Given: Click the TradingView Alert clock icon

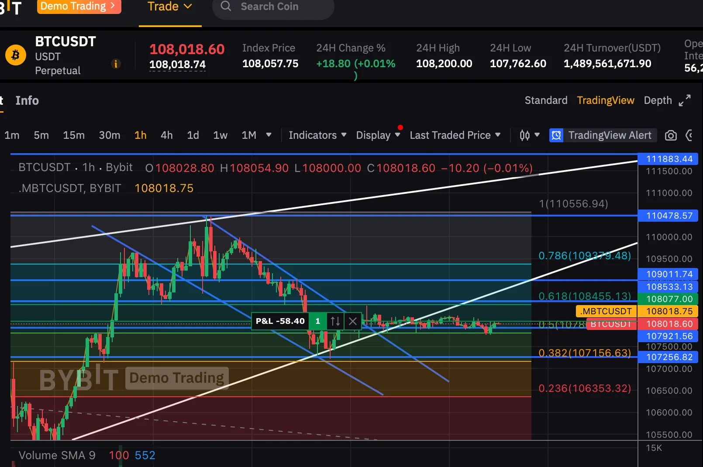Looking at the screenshot, I should tap(556, 135).
